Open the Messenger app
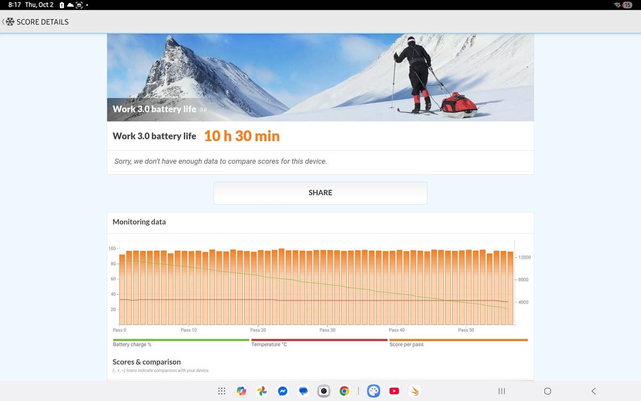This screenshot has width=641, height=401. [283, 391]
